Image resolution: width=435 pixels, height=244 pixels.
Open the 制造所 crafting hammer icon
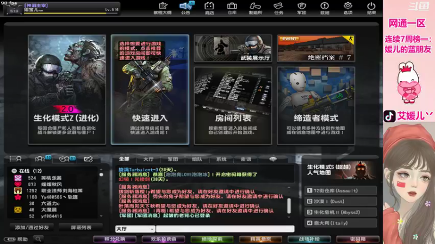pos(255,8)
